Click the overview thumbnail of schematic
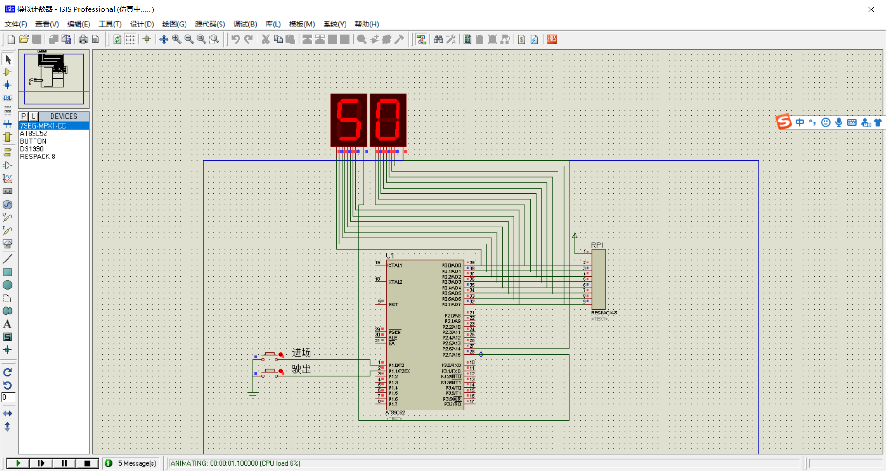886x471 pixels. tap(54, 78)
